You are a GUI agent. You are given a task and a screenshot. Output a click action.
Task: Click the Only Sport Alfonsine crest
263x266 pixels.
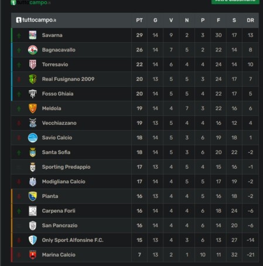[x=33, y=240]
